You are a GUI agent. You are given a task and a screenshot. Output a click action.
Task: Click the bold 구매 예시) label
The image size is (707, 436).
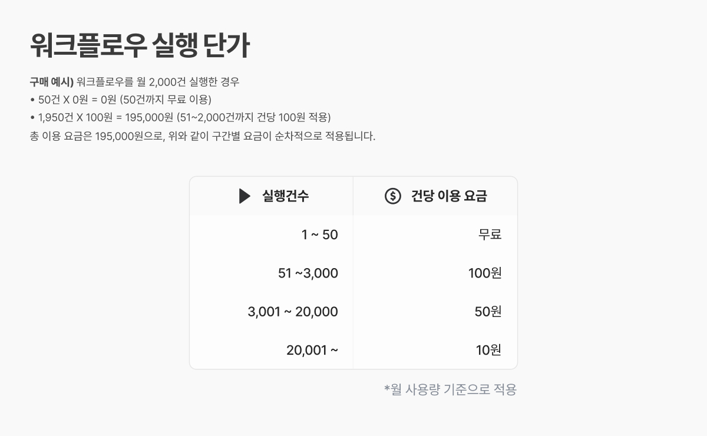point(51,82)
